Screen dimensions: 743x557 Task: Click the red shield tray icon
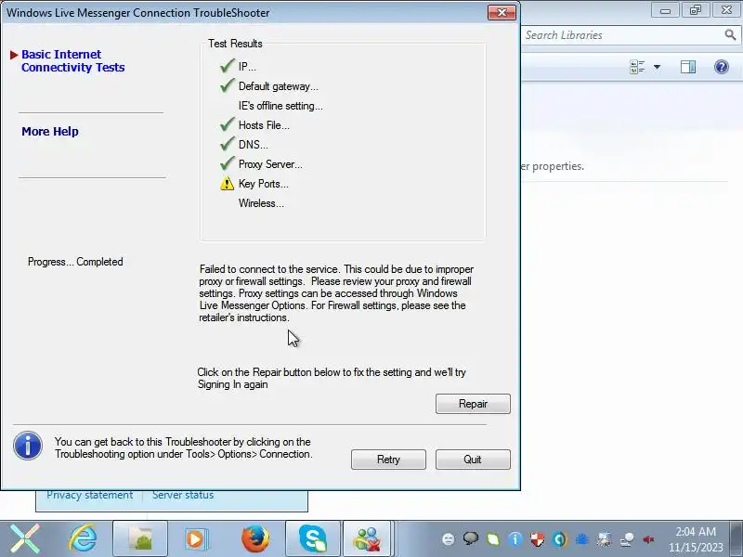[x=538, y=539]
